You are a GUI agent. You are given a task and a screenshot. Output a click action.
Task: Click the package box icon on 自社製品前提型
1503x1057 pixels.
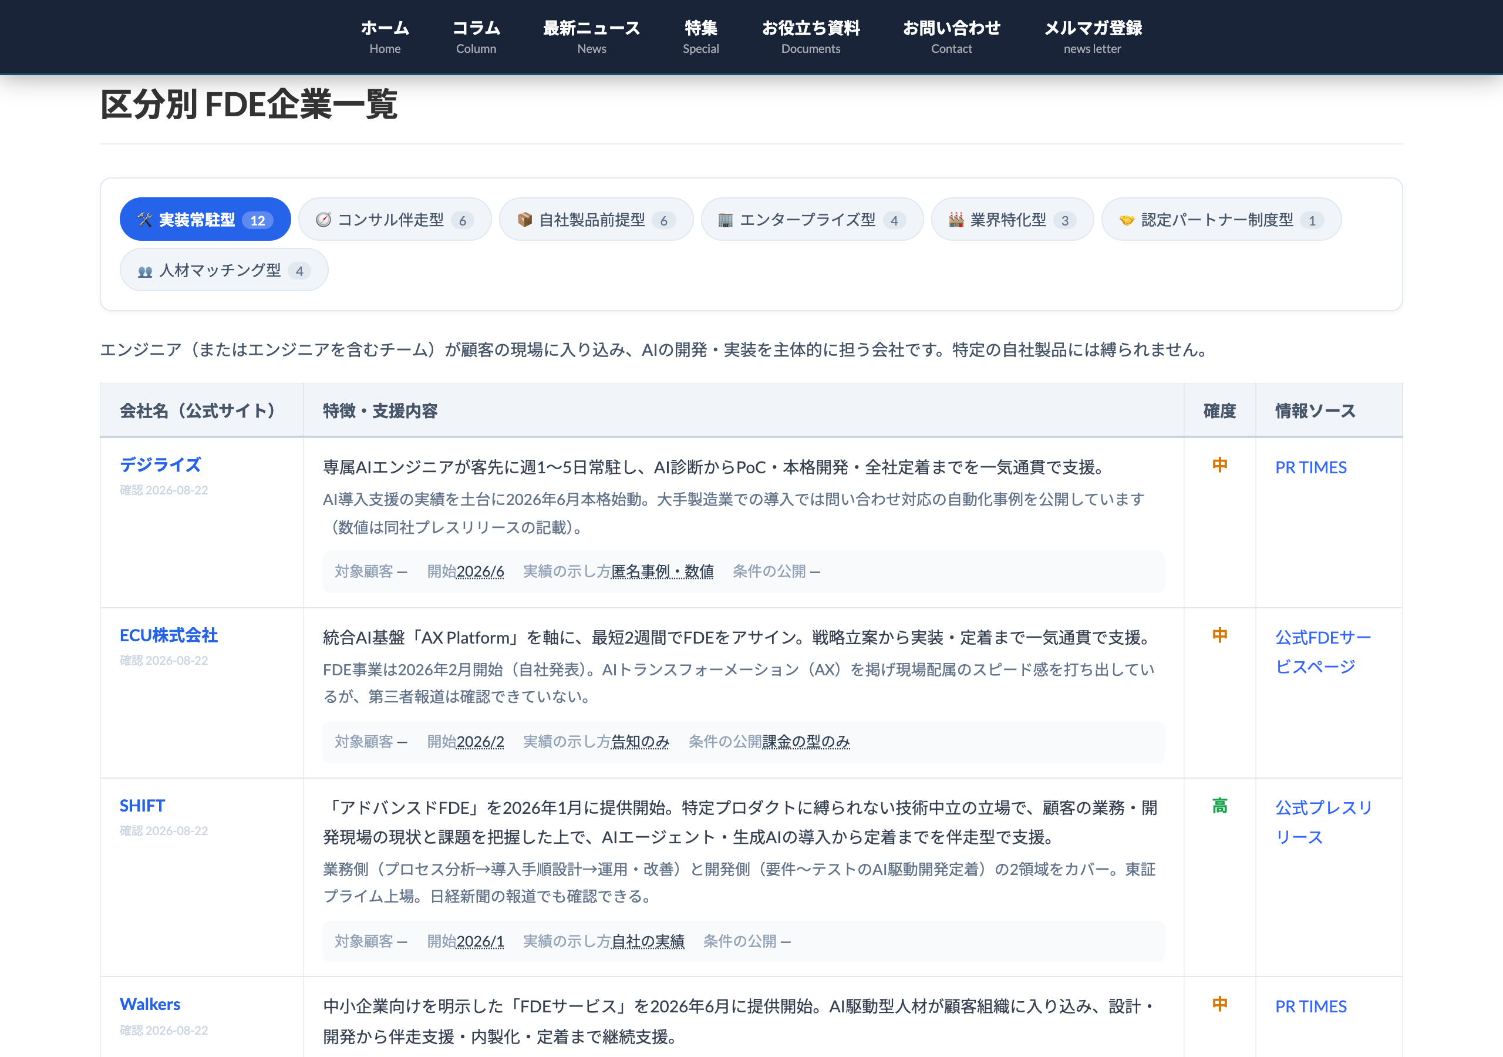pyautogui.click(x=524, y=220)
